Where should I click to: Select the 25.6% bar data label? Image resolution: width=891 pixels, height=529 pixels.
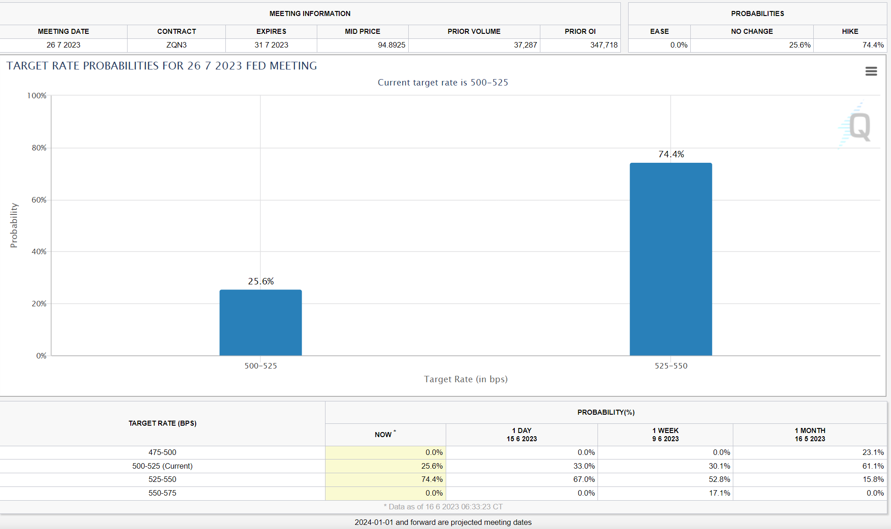[x=261, y=281]
